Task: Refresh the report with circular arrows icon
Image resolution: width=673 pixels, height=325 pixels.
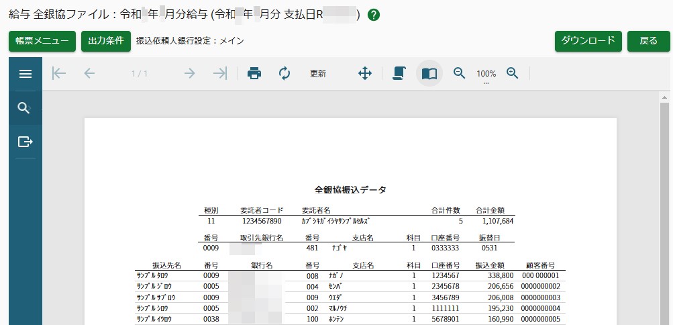Action: (284, 73)
